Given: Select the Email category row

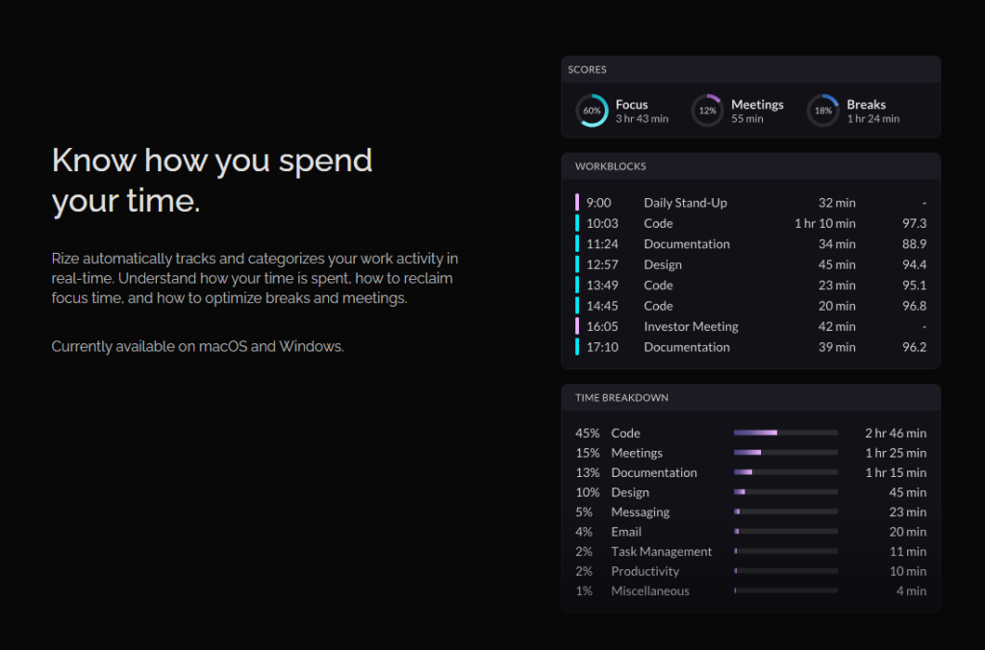Looking at the screenshot, I should pos(750,532).
